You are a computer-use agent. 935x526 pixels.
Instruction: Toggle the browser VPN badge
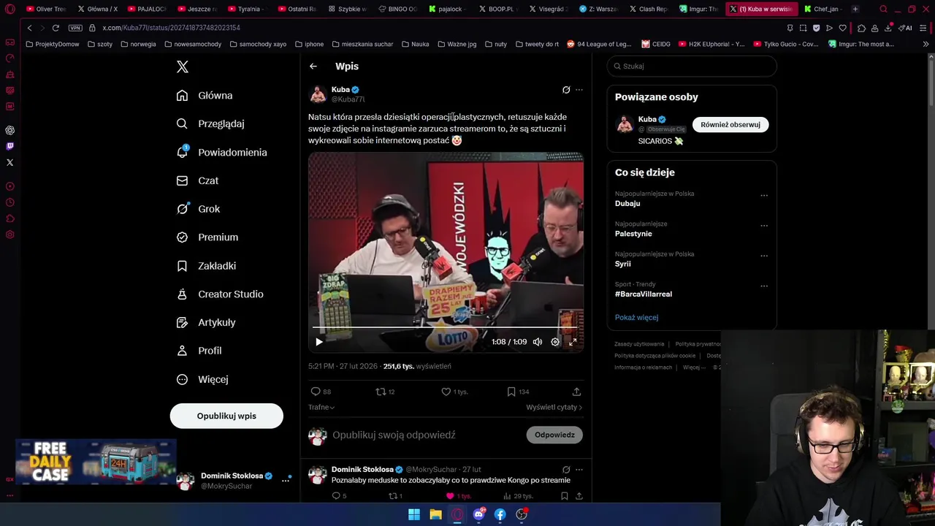[x=75, y=28]
